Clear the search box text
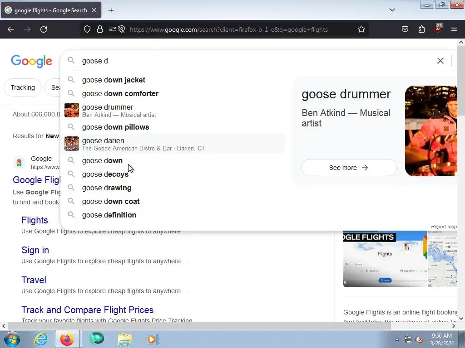The height and width of the screenshot is (348, 465). 440,61
